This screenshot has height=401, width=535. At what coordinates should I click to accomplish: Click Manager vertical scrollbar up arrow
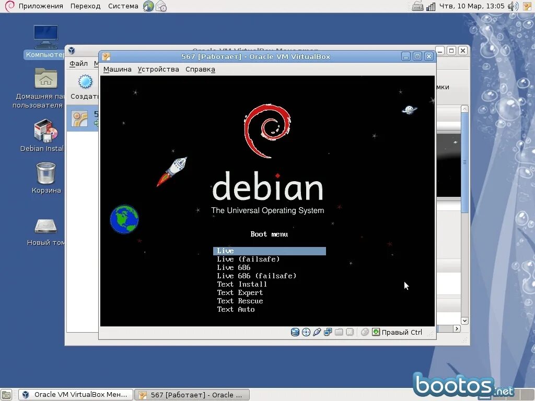click(x=464, y=109)
